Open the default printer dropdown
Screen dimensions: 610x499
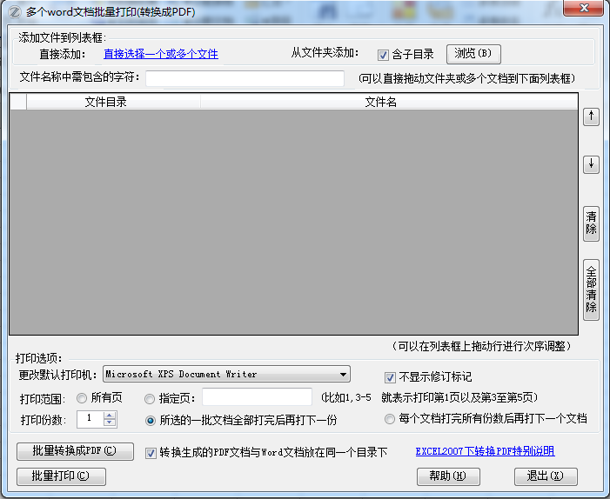pyautogui.click(x=344, y=375)
